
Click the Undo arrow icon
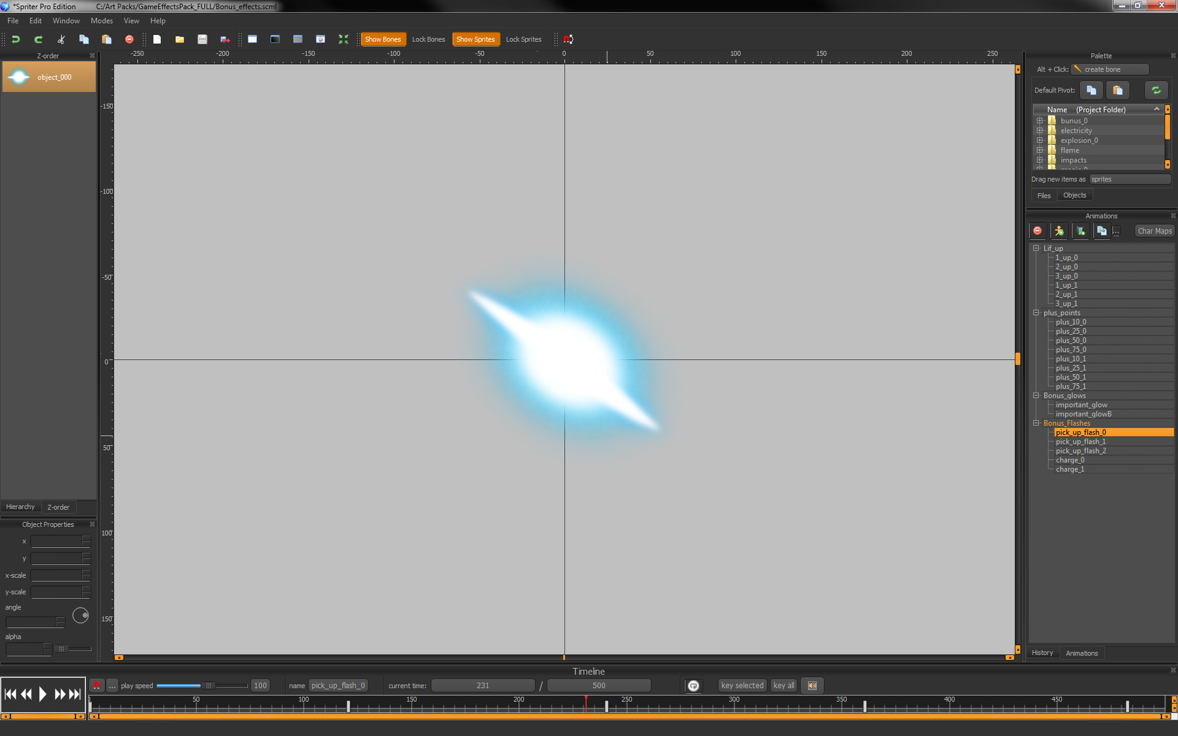[15, 39]
